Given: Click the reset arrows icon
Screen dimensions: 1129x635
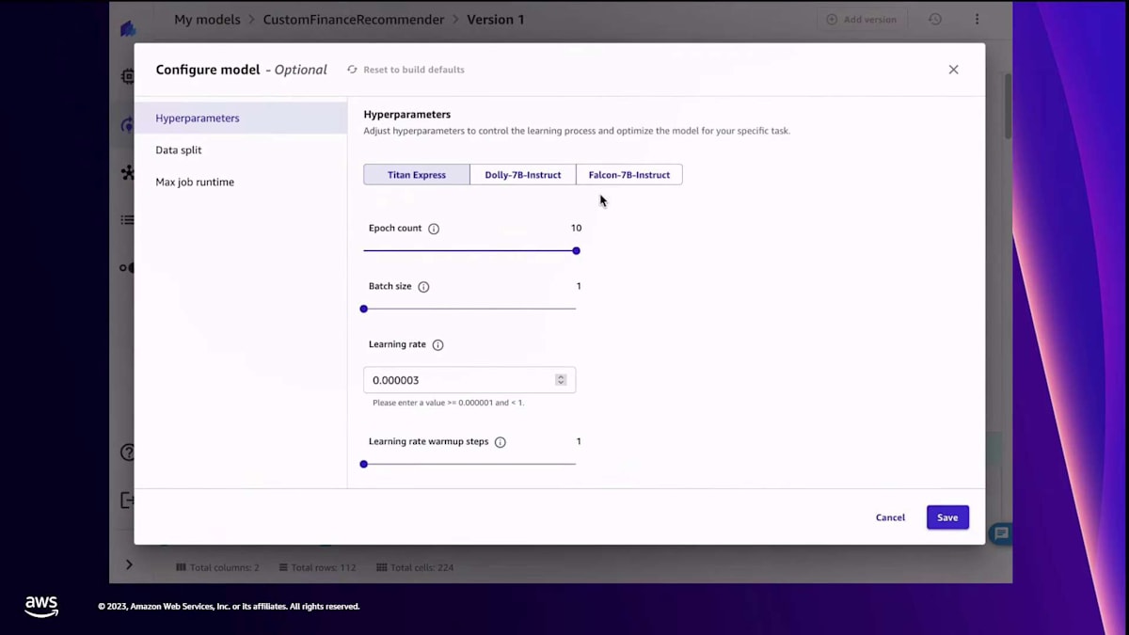Looking at the screenshot, I should [x=352, y=70].
